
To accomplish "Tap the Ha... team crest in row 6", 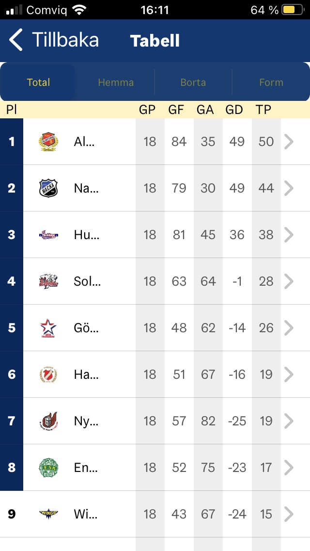I will click(48, 374).
